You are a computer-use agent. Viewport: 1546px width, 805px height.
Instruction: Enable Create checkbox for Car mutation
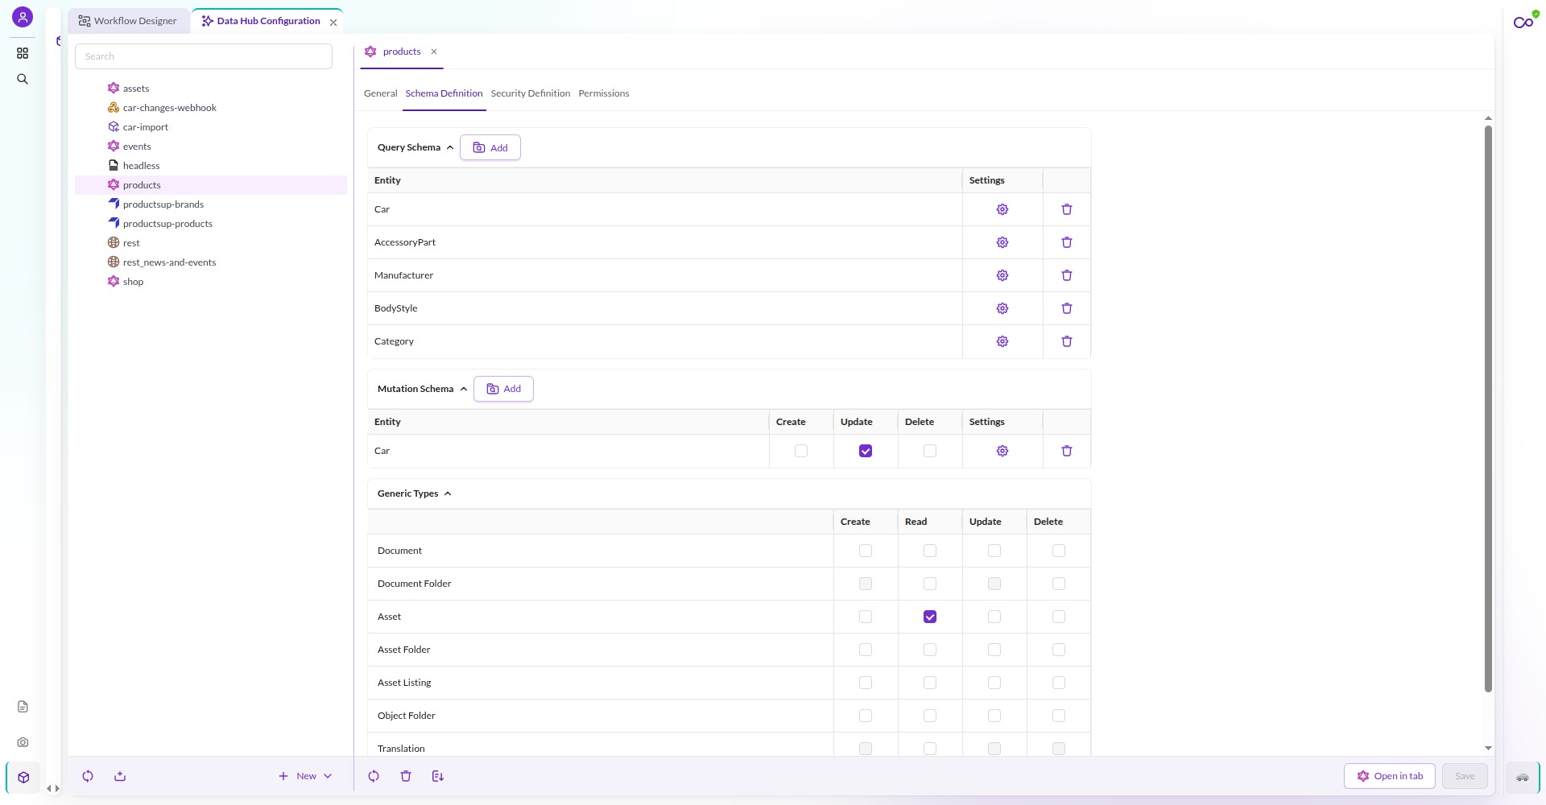tap(801, 451)
